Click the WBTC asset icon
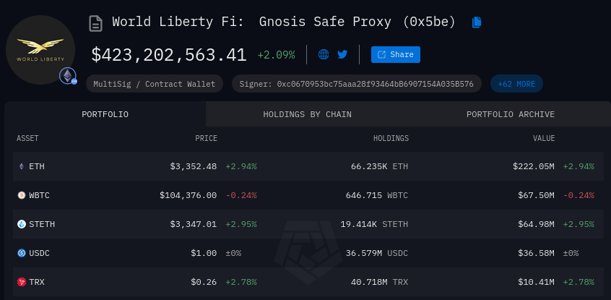The image size is (611, 300). pyautogui.click(x=22, y=195)
